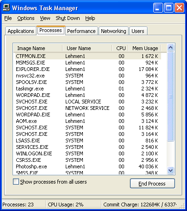Select the CSRSS.EXE process
This screenshot has height=211, width=187.
click(x=88, y=160)
